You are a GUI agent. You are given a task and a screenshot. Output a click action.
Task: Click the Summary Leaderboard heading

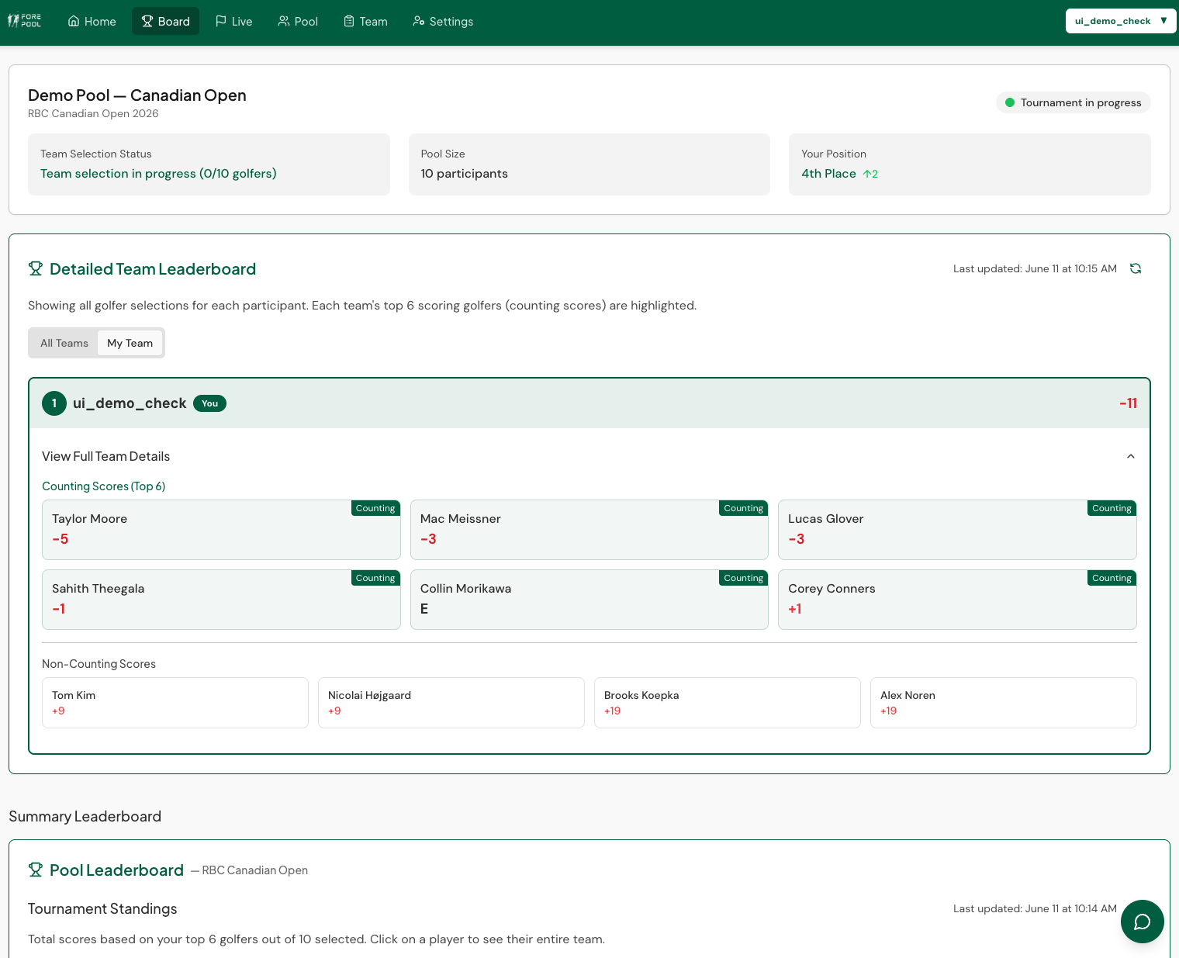[x=85, y=817]
